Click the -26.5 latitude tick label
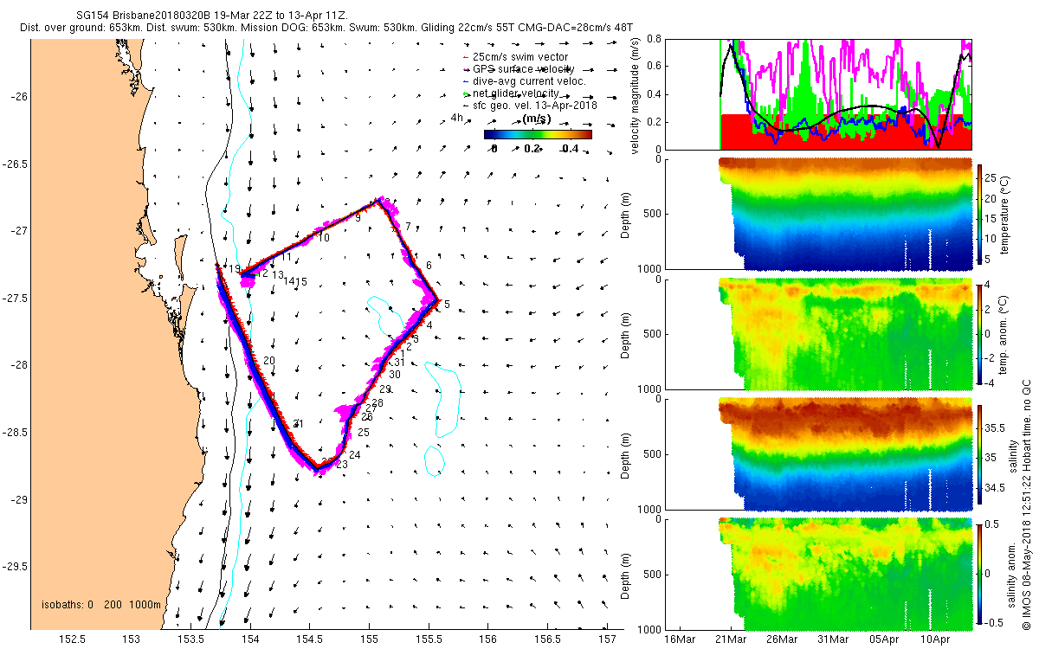 point(15,164)
